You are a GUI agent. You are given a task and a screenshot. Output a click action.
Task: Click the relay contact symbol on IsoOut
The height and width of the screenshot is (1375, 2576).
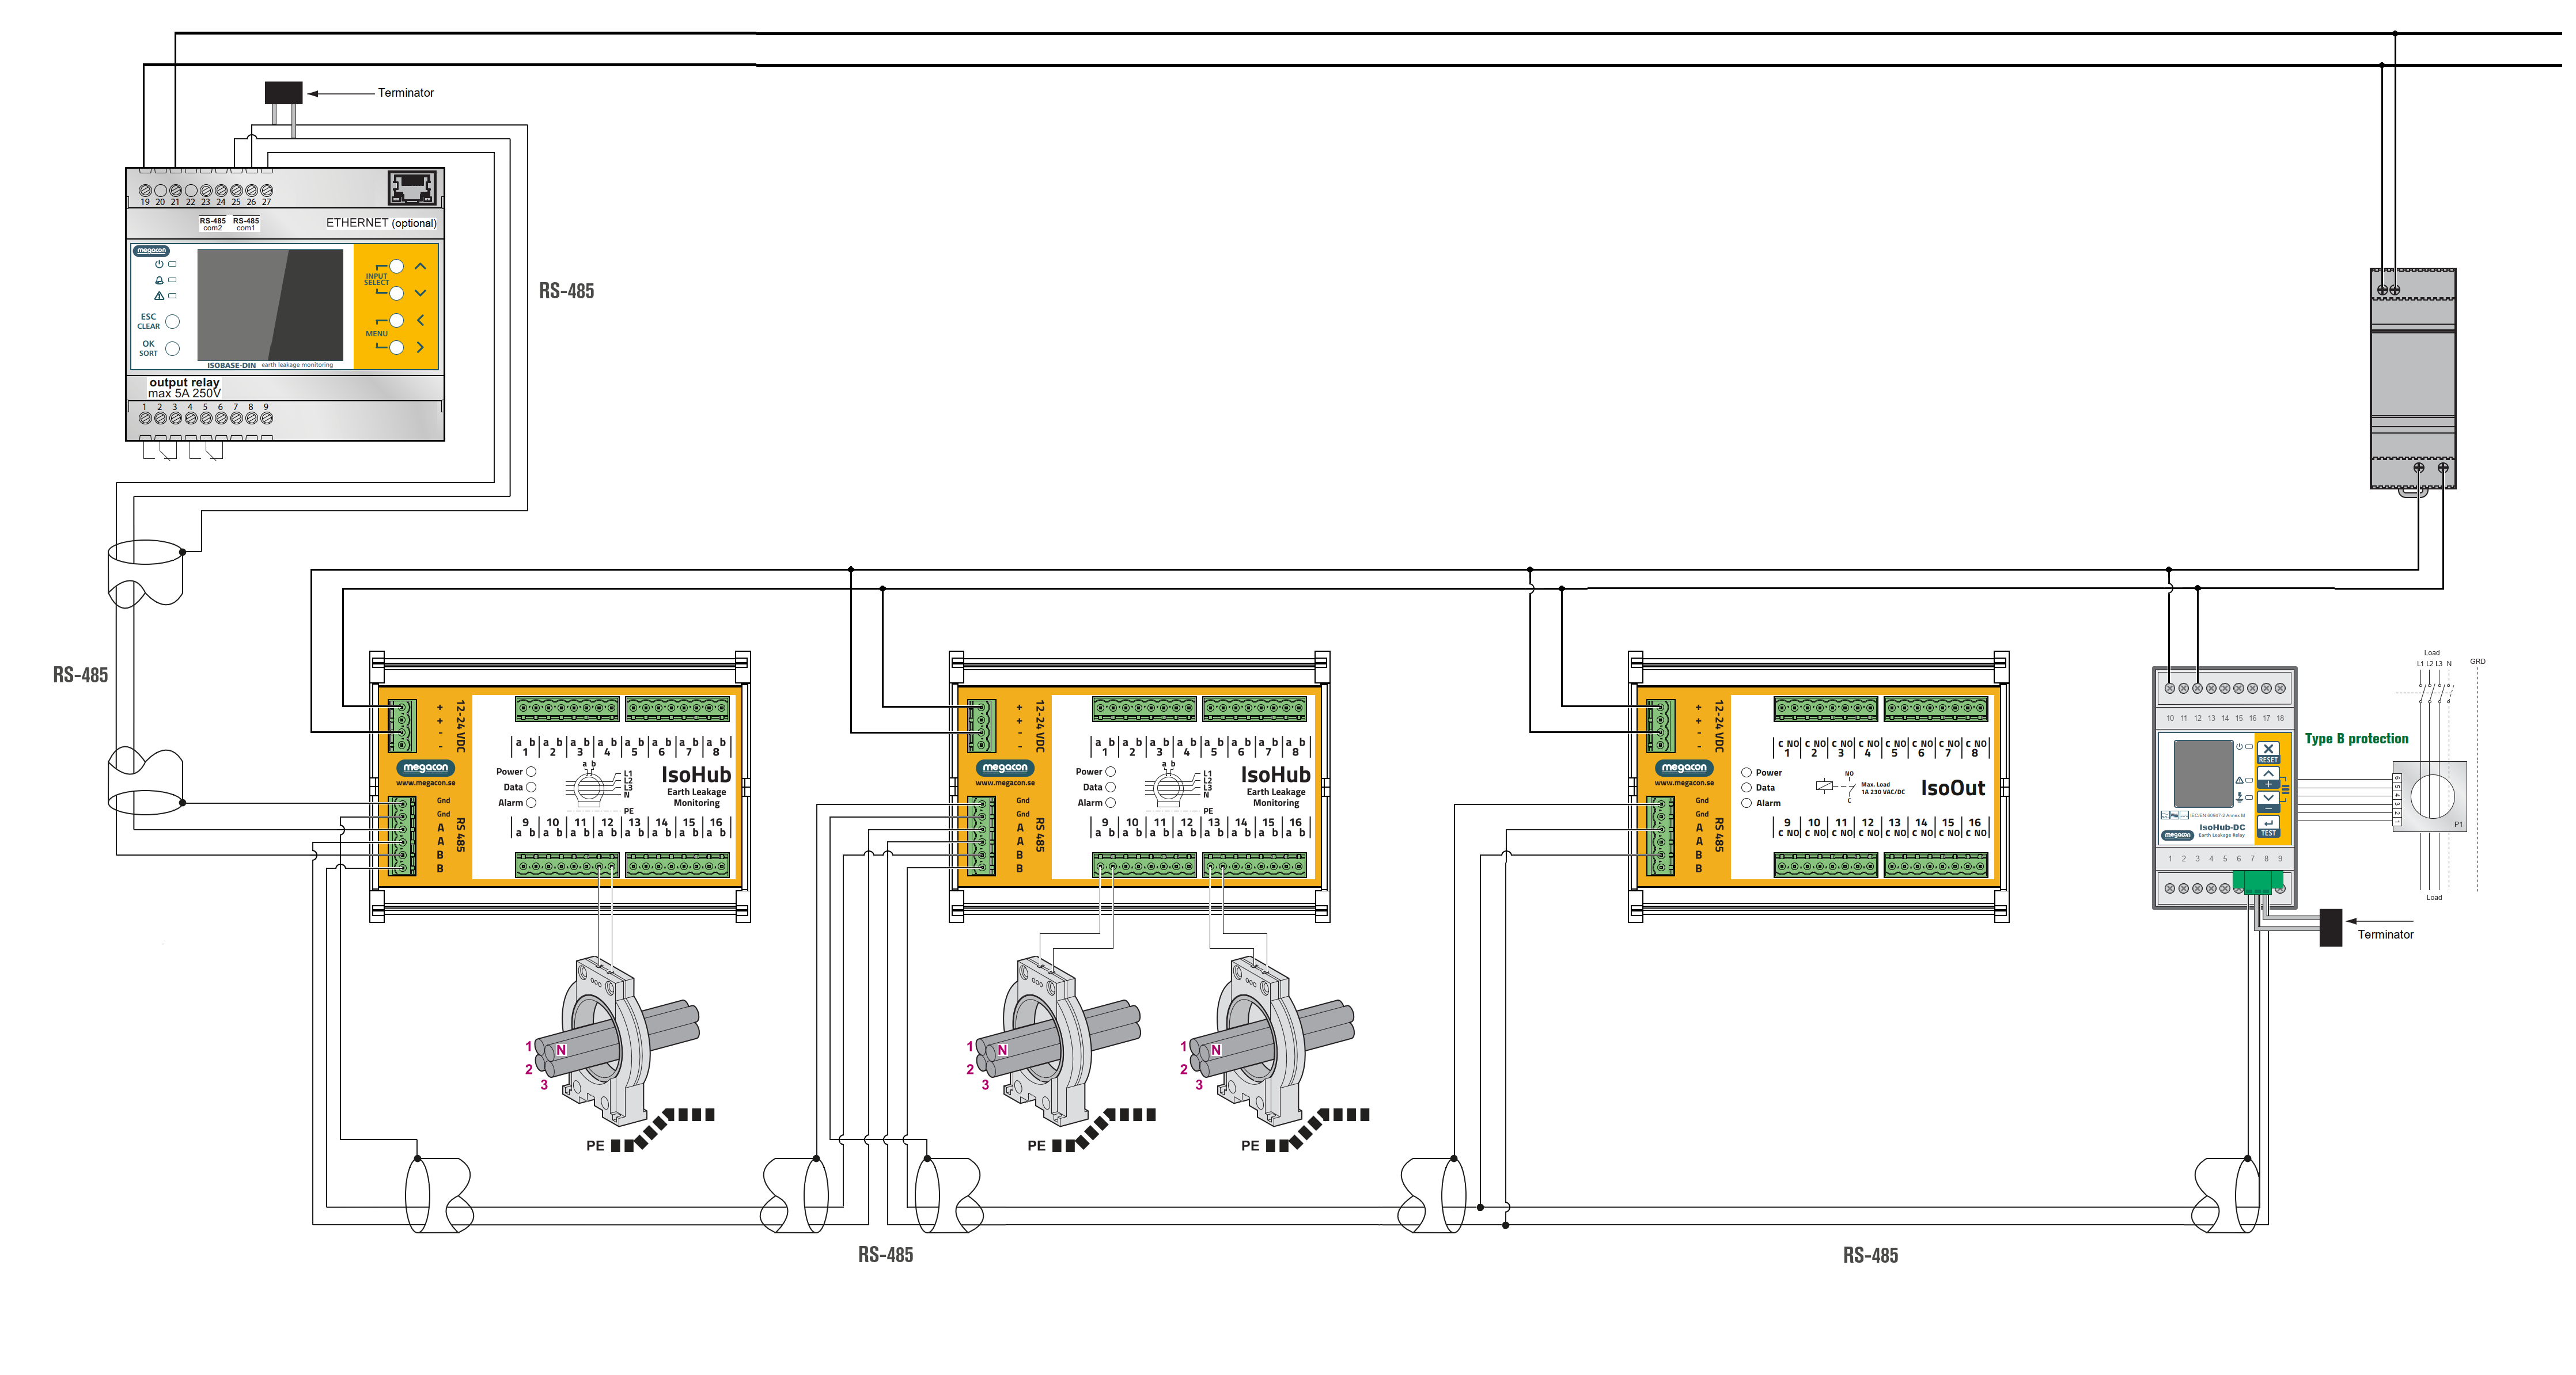[1836, 787]
